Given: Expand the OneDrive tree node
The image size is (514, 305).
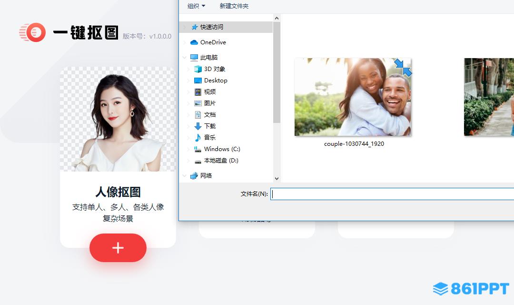Looking at the screenshot, I should (185, 42).
